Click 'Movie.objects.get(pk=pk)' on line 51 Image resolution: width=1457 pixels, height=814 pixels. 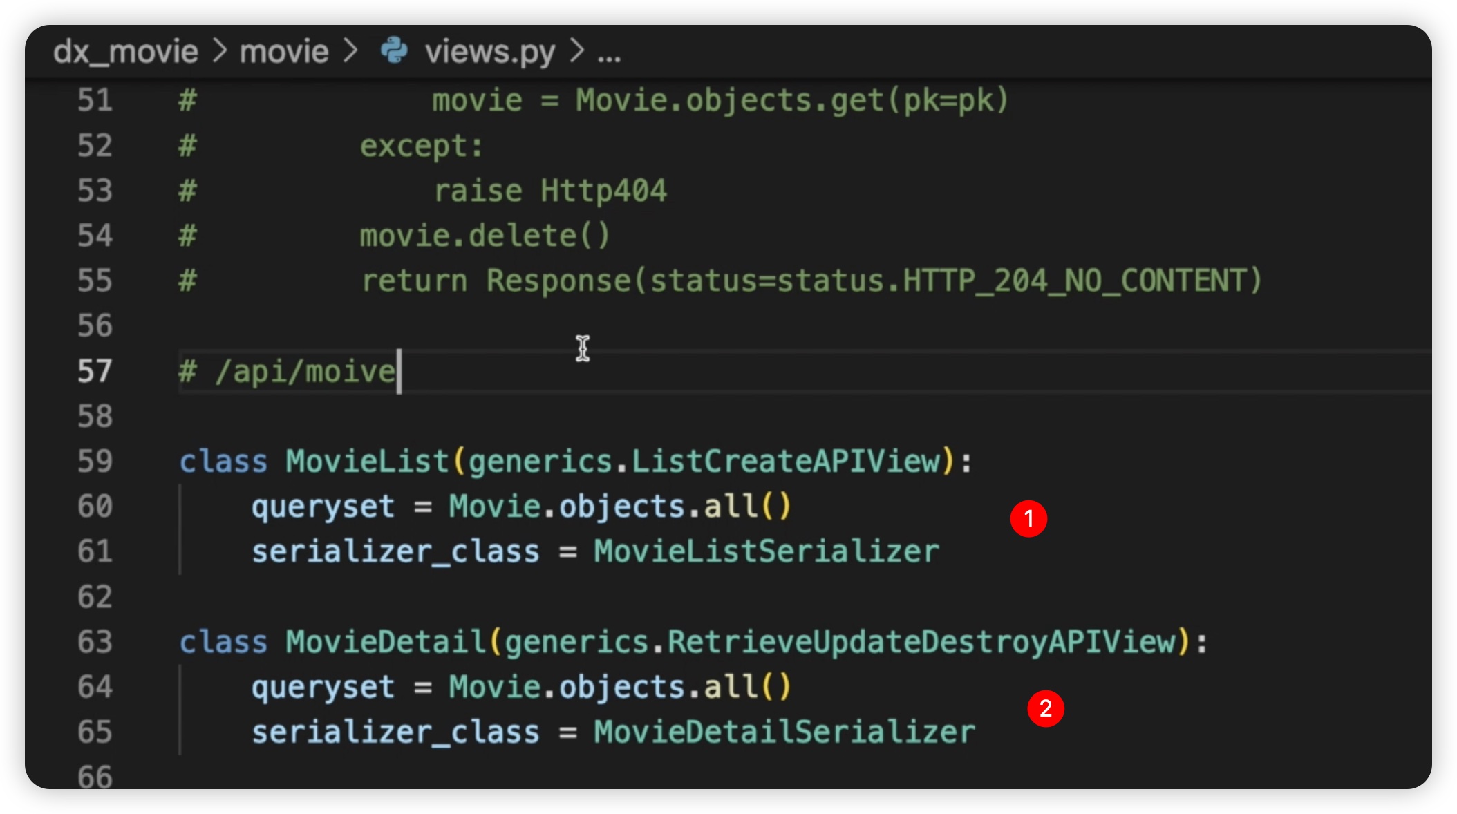(x=793, y=101)
